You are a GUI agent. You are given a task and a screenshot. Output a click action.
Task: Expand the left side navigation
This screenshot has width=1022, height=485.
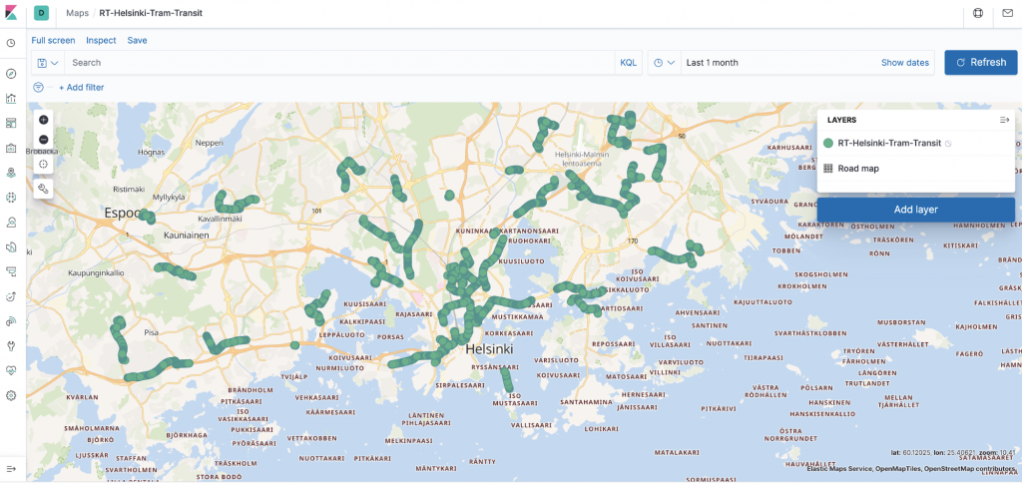11,468
